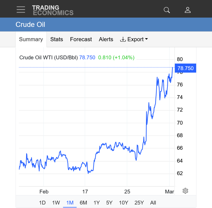Select the 25Y time range
This screenshot has width=212, height=208.
coord(139,202)
